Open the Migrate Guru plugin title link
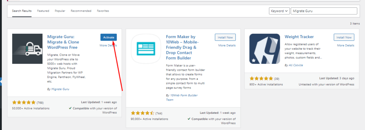365x130 pixels. (63, 42)
